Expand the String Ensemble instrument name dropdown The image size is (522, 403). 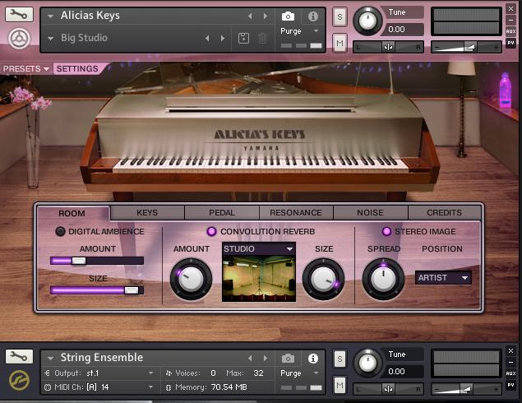50,359
